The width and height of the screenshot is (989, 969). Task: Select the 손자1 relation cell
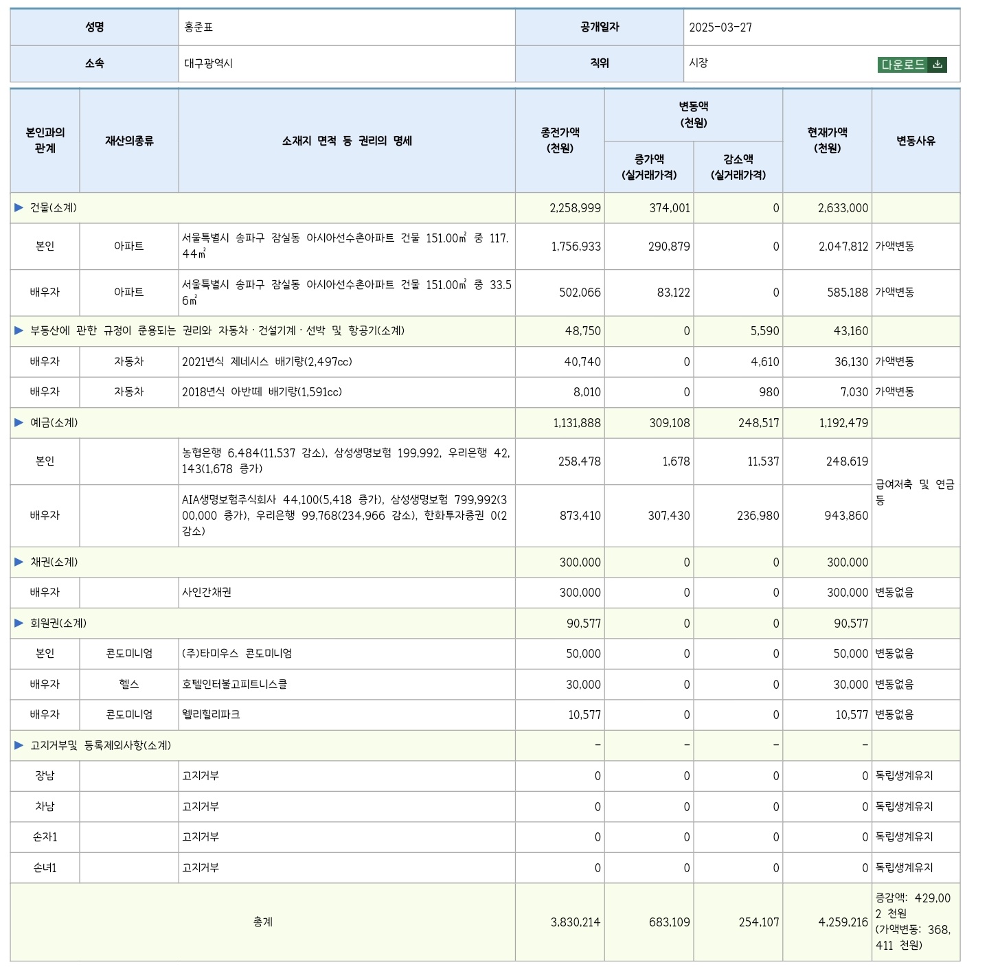(x=45, y=836)
